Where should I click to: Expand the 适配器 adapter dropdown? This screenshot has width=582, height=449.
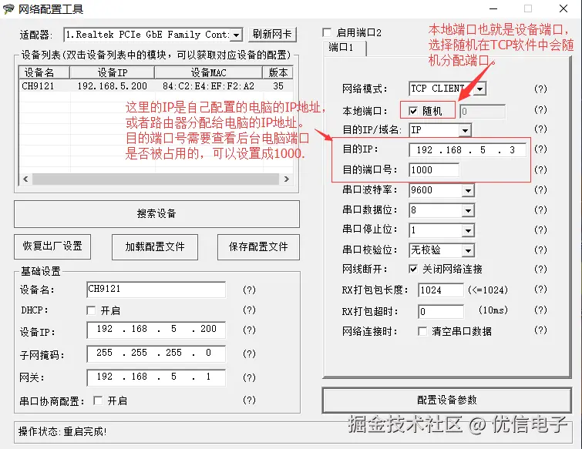coord(236,35)
